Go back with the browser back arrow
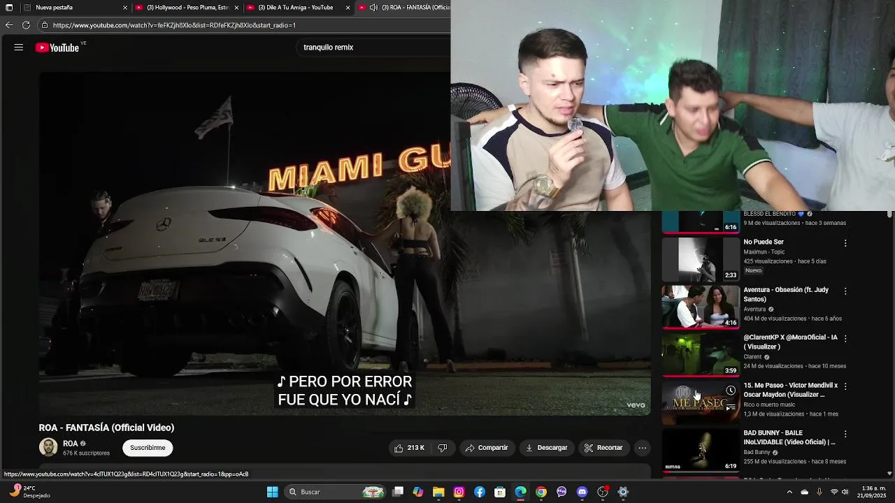Image resolution: width=895 pixels, height=503 pixels. click(x=9, y=25)
